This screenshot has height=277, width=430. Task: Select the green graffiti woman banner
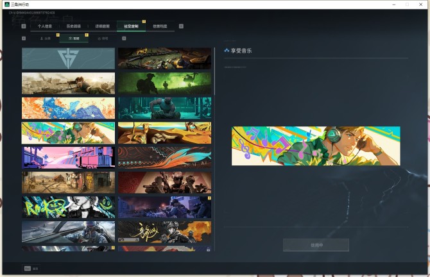[68, 207]
